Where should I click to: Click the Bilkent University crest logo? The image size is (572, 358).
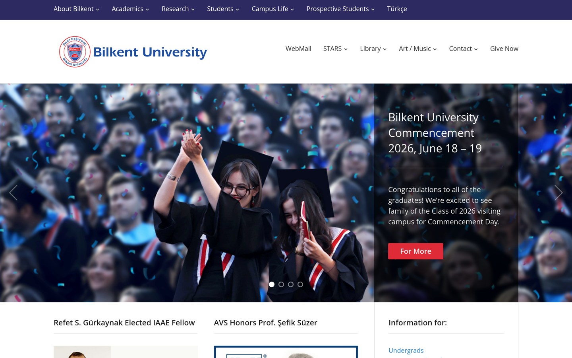tap(75, 52)
